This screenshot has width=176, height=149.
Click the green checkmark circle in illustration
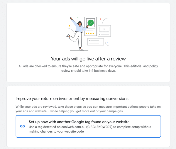pyautogui.click(x=91, y=23)
